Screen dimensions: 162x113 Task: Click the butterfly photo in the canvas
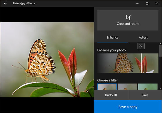(x=47, y=60)
